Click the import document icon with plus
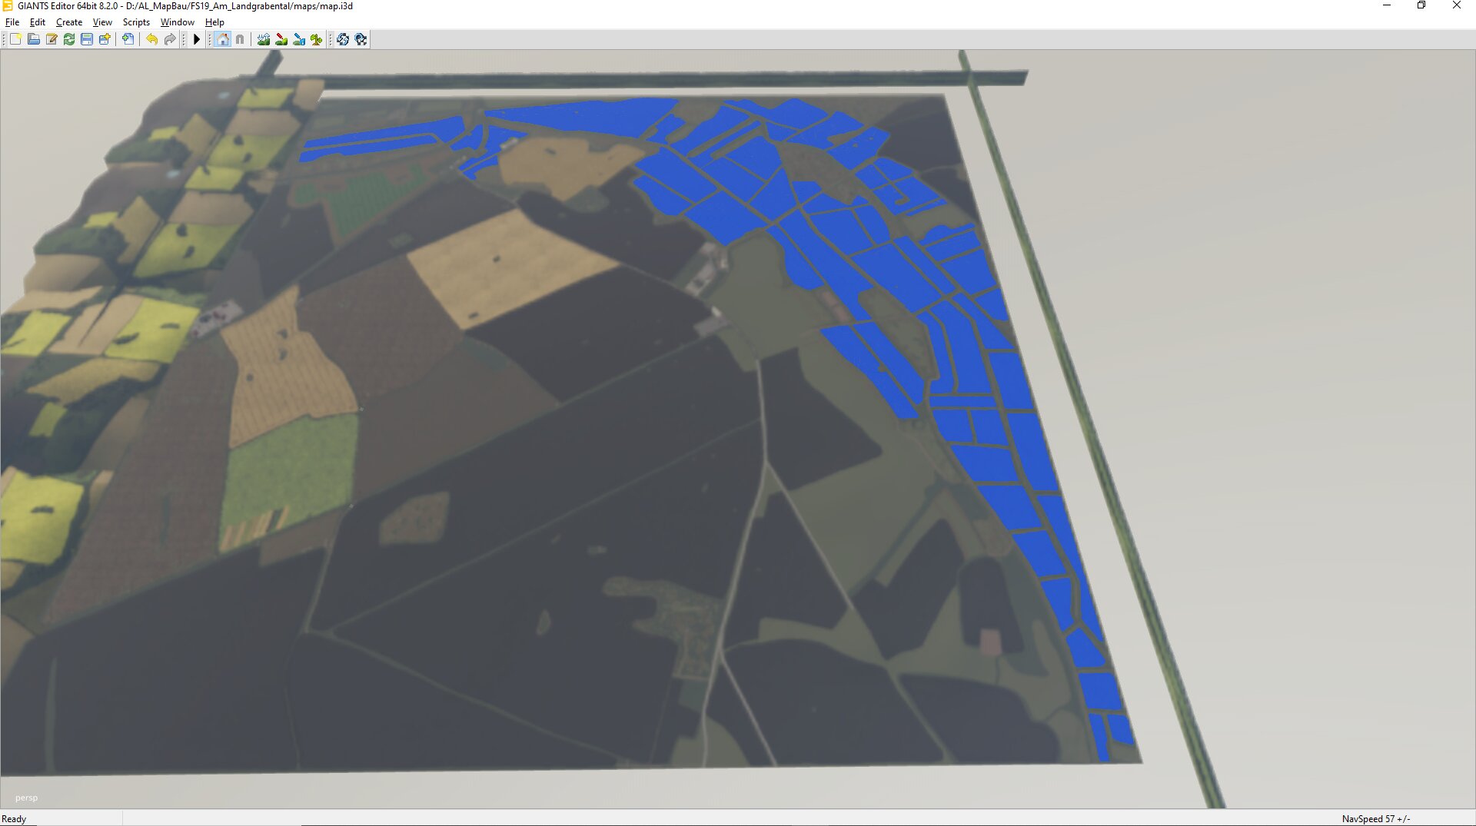 click(x=128, y=39)
